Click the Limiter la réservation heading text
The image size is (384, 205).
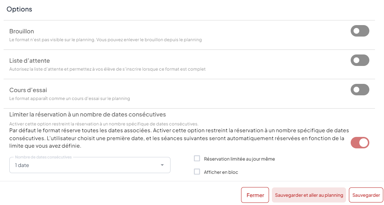click(x=87, y=114)
